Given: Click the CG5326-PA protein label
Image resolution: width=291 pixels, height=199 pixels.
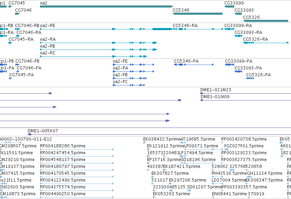Looking at the screenshot, I should coord(259,75).
